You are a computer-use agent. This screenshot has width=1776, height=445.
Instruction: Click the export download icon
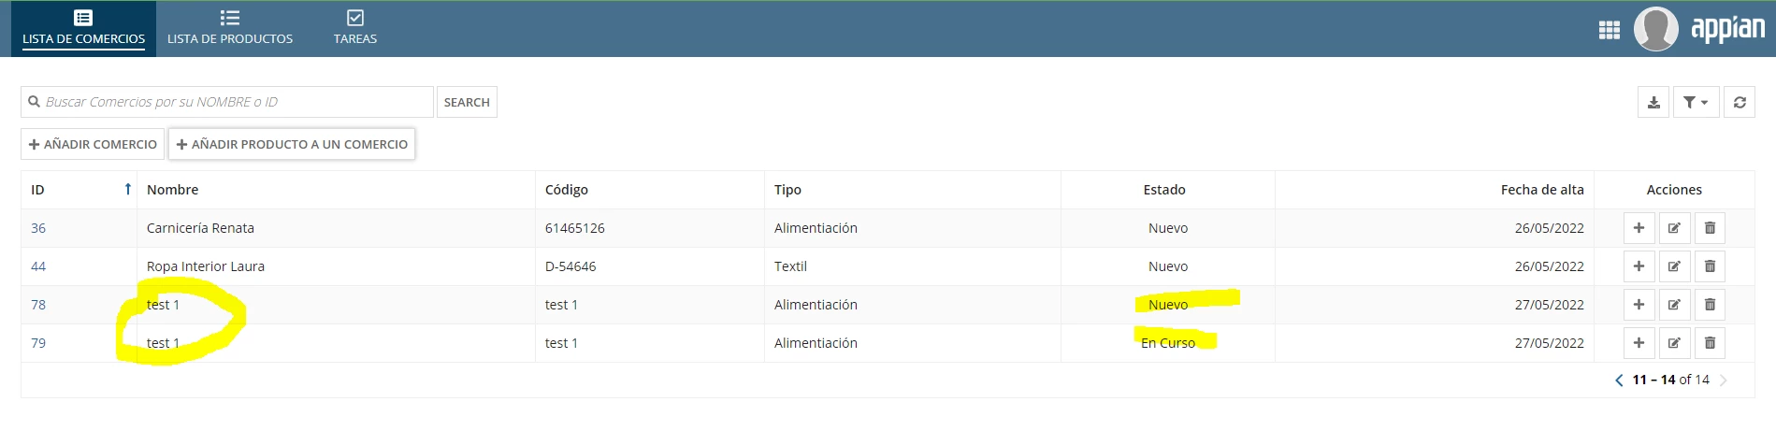1653,102
